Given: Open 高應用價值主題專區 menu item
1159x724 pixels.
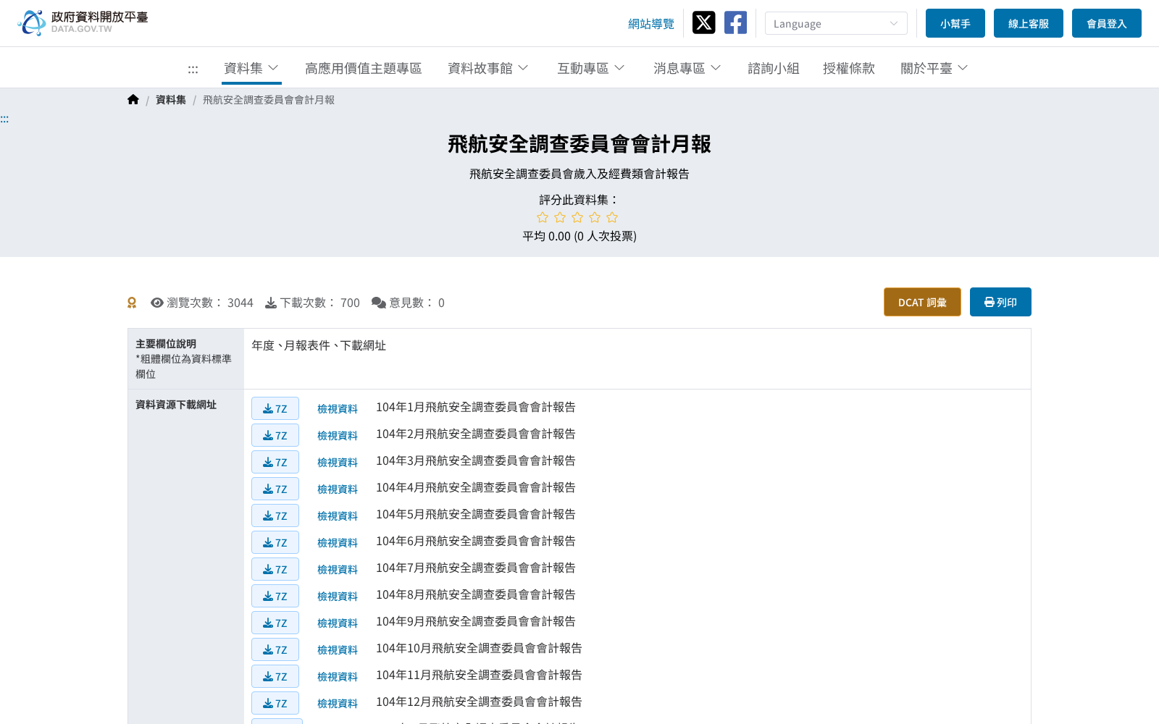Looking at the screenshot, I should (x=364, y=68).
